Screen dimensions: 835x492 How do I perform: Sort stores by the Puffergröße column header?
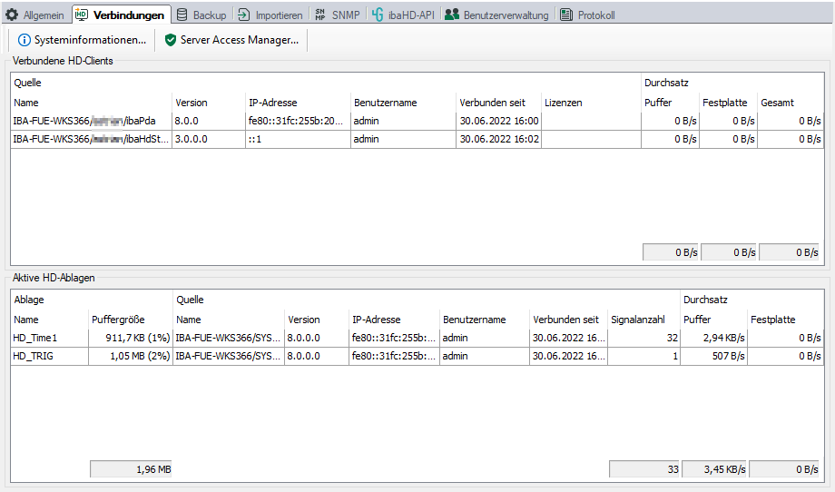click(118, 320)
